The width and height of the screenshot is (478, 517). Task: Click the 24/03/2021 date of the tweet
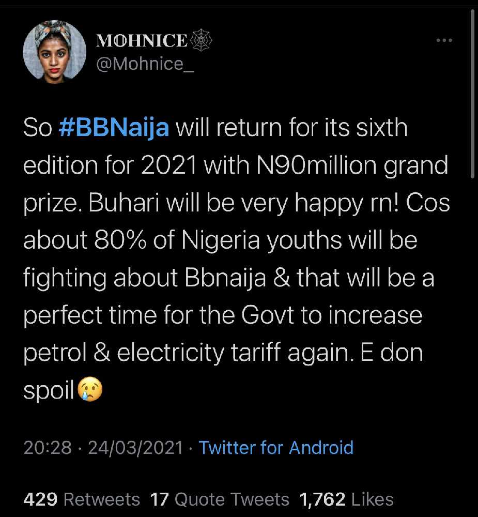135,447
